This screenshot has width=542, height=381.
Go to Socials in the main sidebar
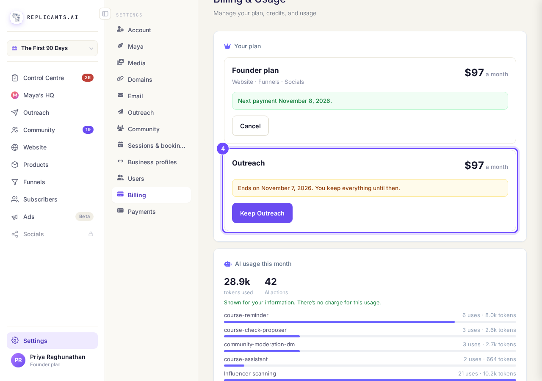[52, 234]
